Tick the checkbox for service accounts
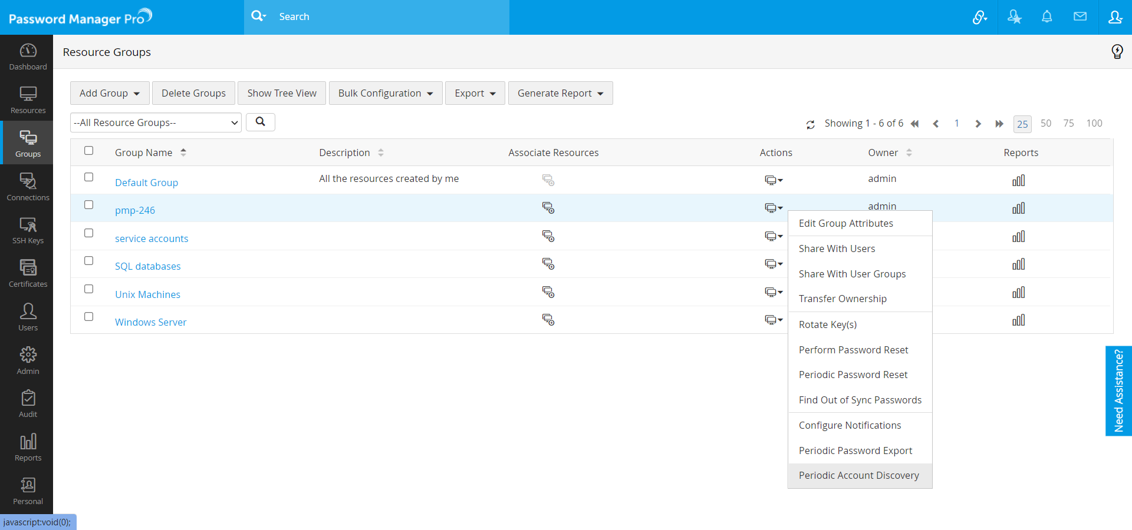The width and height of the screenshot is (1132, 530). (x=89, y=233)
